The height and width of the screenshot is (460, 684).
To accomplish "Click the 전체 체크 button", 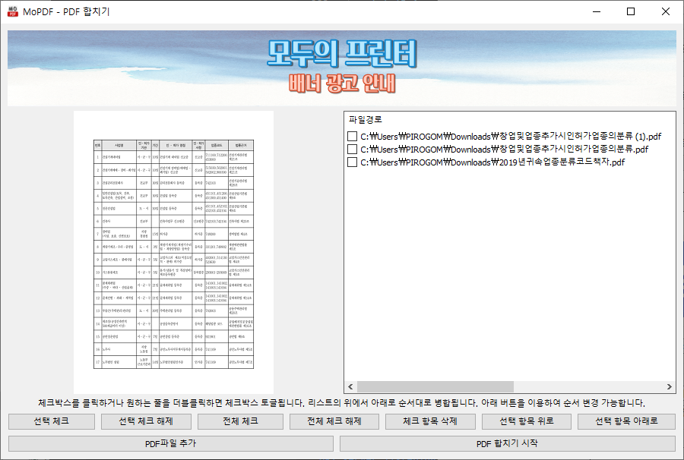I will [x=240, y=421].
